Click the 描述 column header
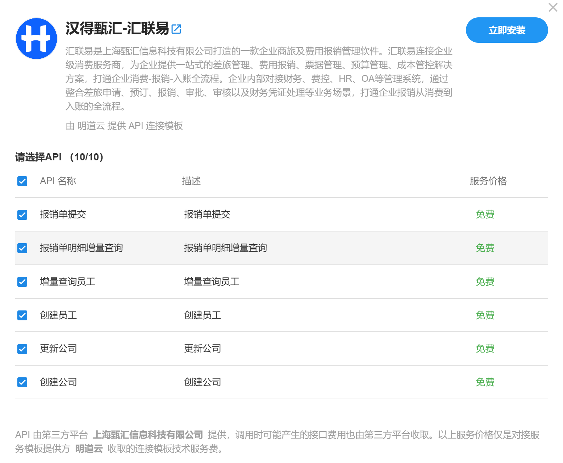This screenshot has height=463, width=563. tap(191, 181)
